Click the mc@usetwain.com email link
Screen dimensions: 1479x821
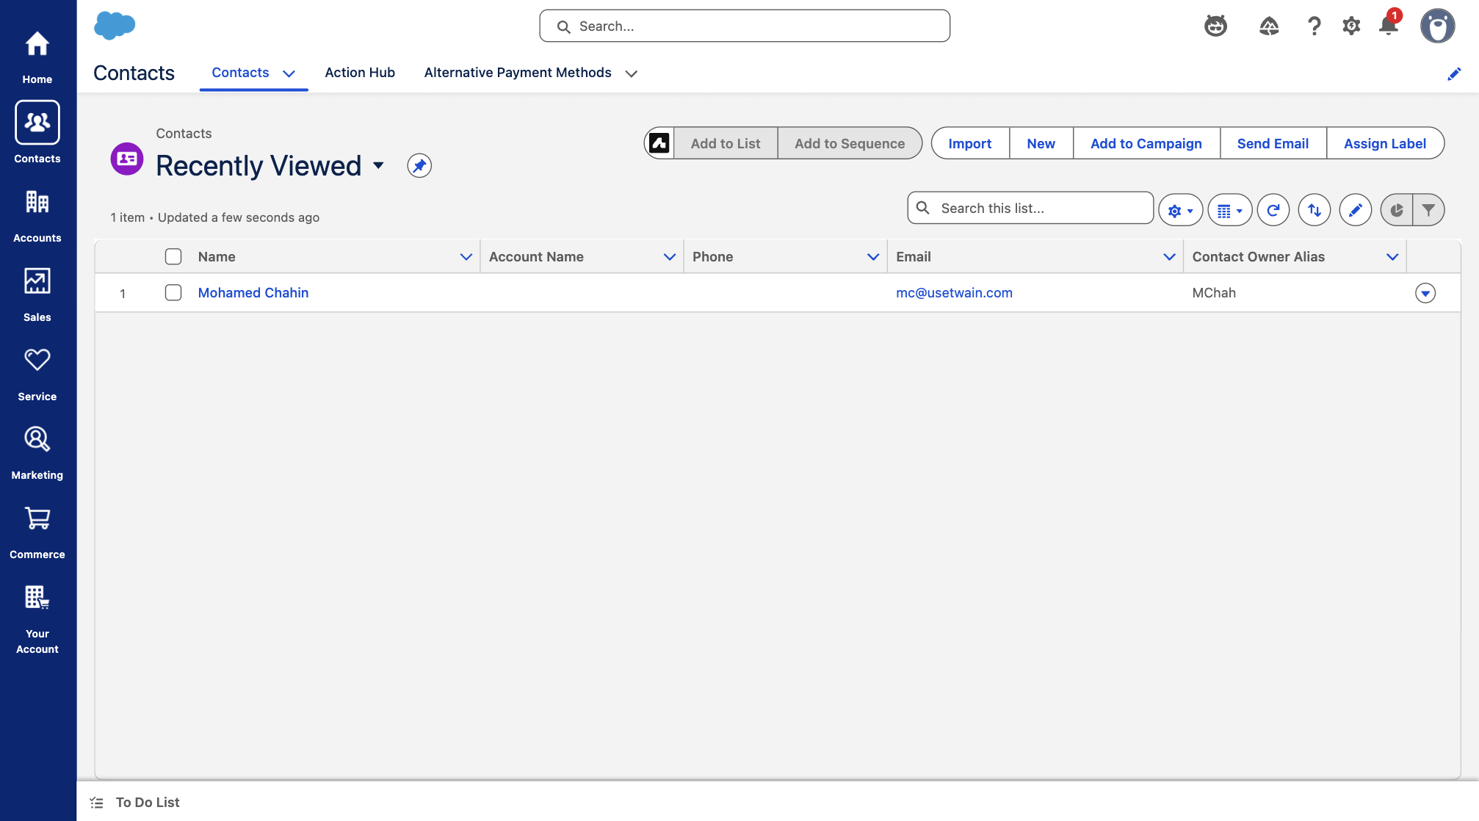pyautogui.click(x=954, y=292)
